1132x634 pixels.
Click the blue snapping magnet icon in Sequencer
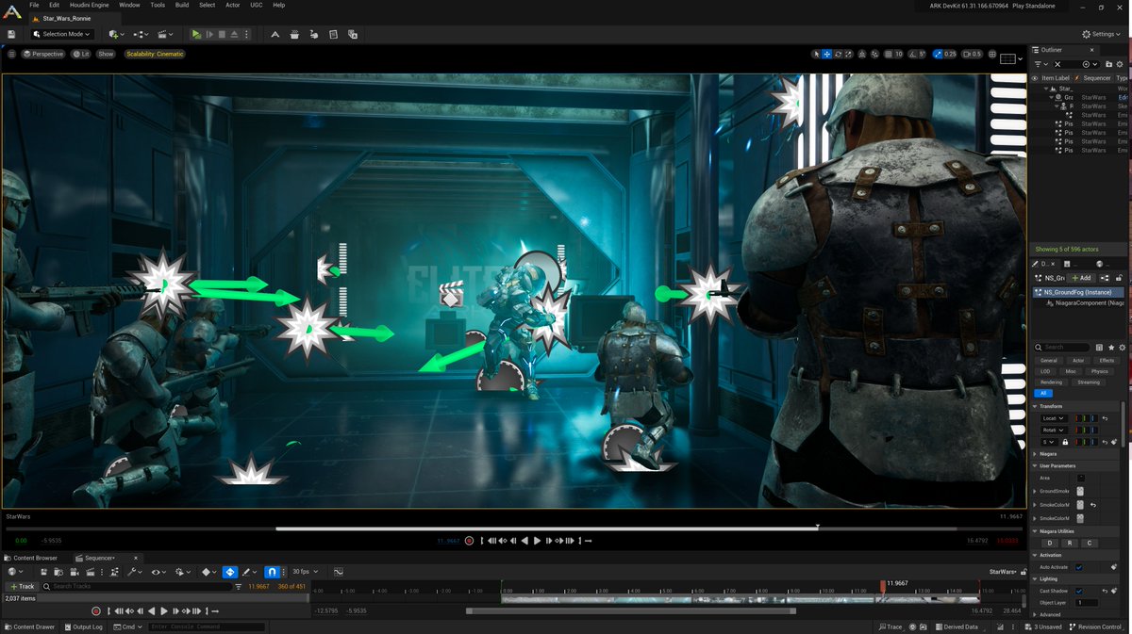[x=272, y=571]
